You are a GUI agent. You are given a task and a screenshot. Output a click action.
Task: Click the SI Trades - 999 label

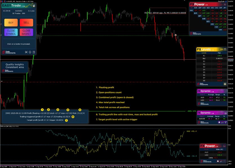tap(19, 13)
